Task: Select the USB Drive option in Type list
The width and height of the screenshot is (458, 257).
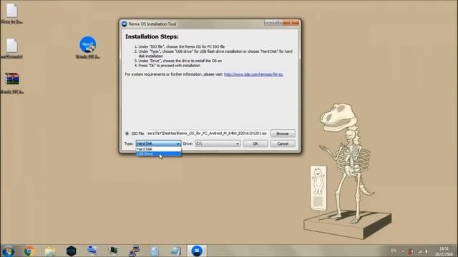Action: (x=159, y=154)
